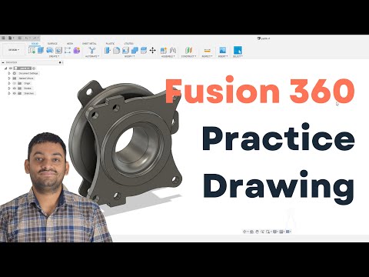The height and width of the screenshot is (277, 369).
Task: Select the Create Sketch tool
Action: pyautogui.click(x=32, y=50)
